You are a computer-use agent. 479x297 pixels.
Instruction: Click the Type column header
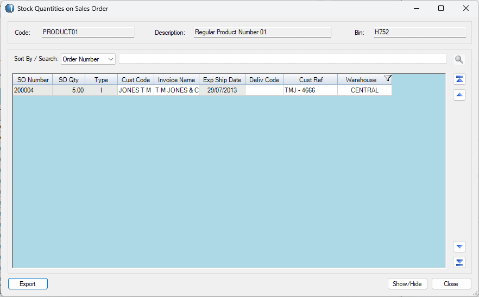pos(101,80)
